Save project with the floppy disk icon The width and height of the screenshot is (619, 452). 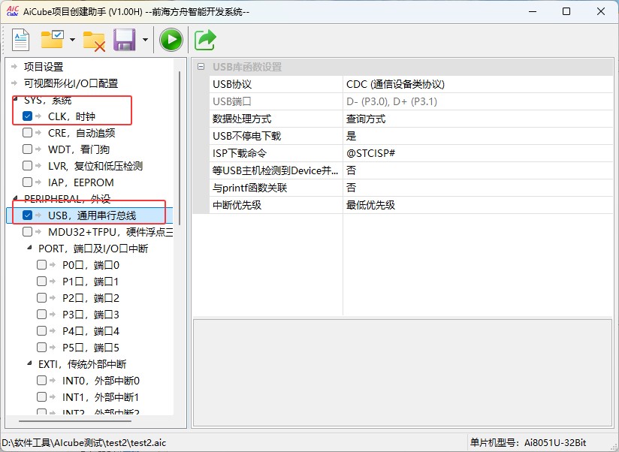(125, 40)
